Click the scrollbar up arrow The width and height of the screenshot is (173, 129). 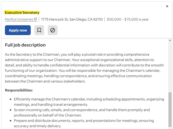pyautogui.click(x=170, y=41)
